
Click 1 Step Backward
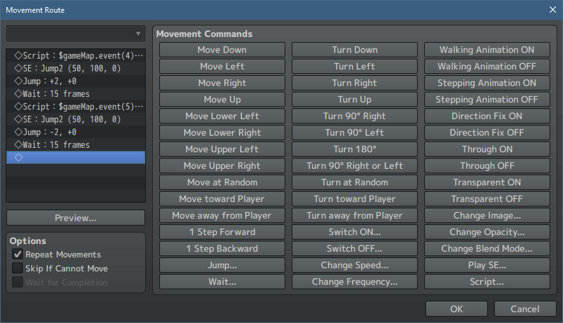[222, 248]
